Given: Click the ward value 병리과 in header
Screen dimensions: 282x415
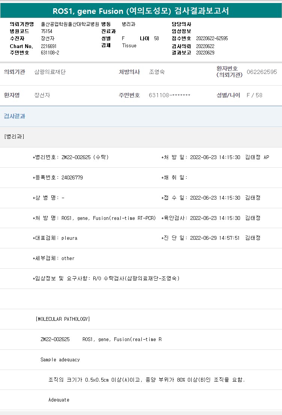Looking at the screenshot, I should click(x=129, y=24).
